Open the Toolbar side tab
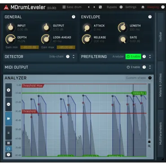Viewport: 166px width, 166px height. point(160,37)
